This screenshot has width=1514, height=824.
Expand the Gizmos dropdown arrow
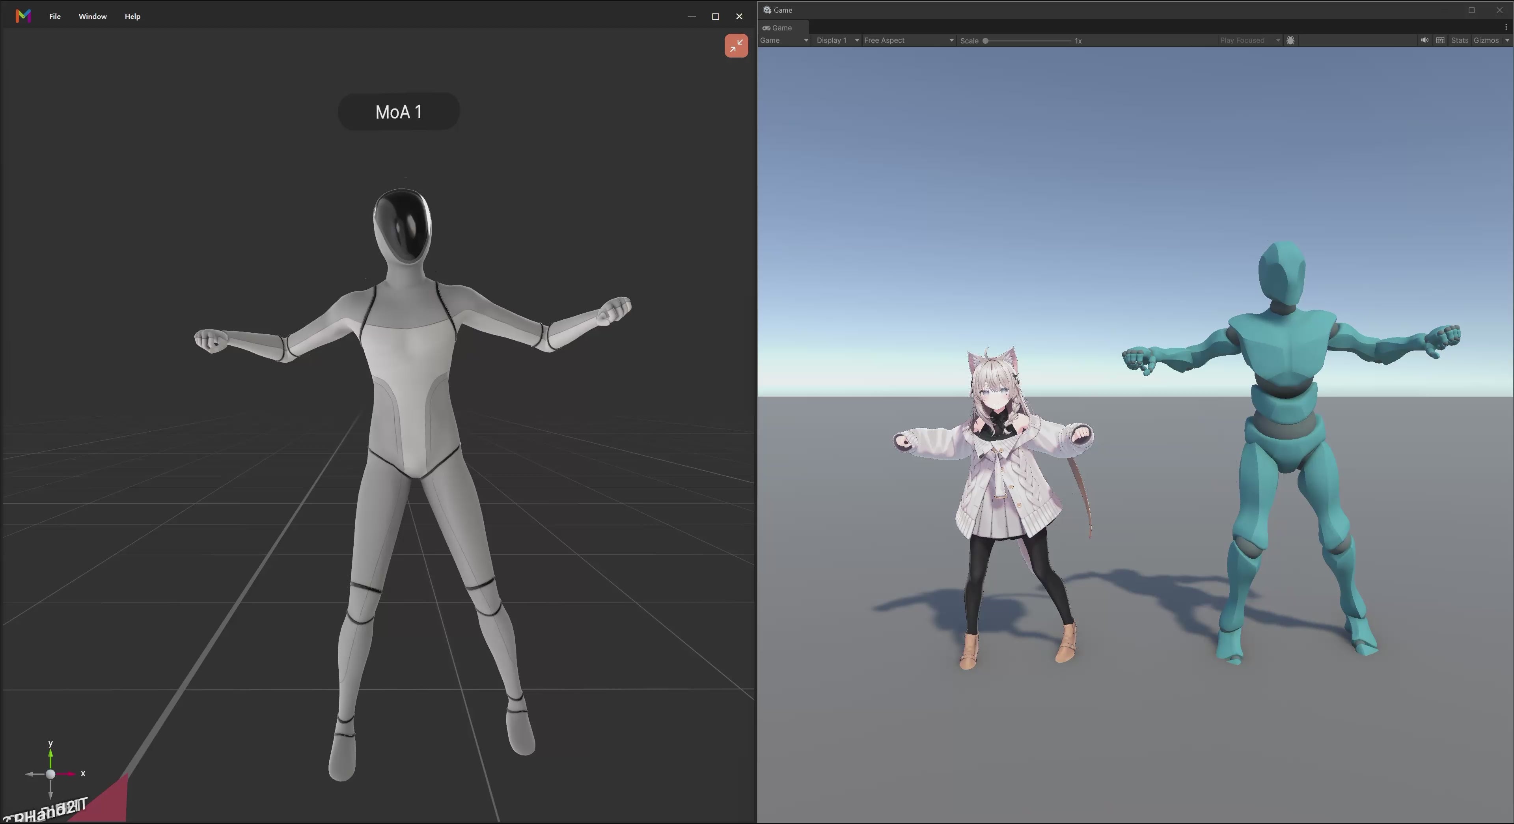click(x=1507, y=41)
